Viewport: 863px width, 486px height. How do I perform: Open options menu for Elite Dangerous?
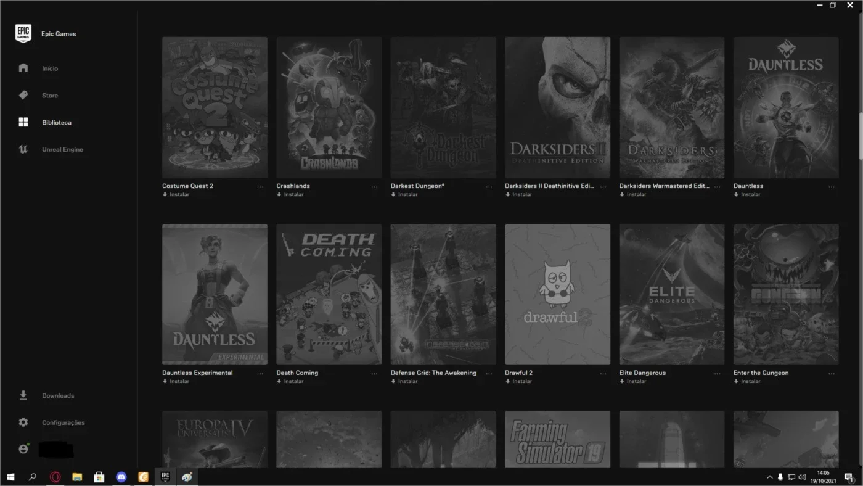(717, 373)
